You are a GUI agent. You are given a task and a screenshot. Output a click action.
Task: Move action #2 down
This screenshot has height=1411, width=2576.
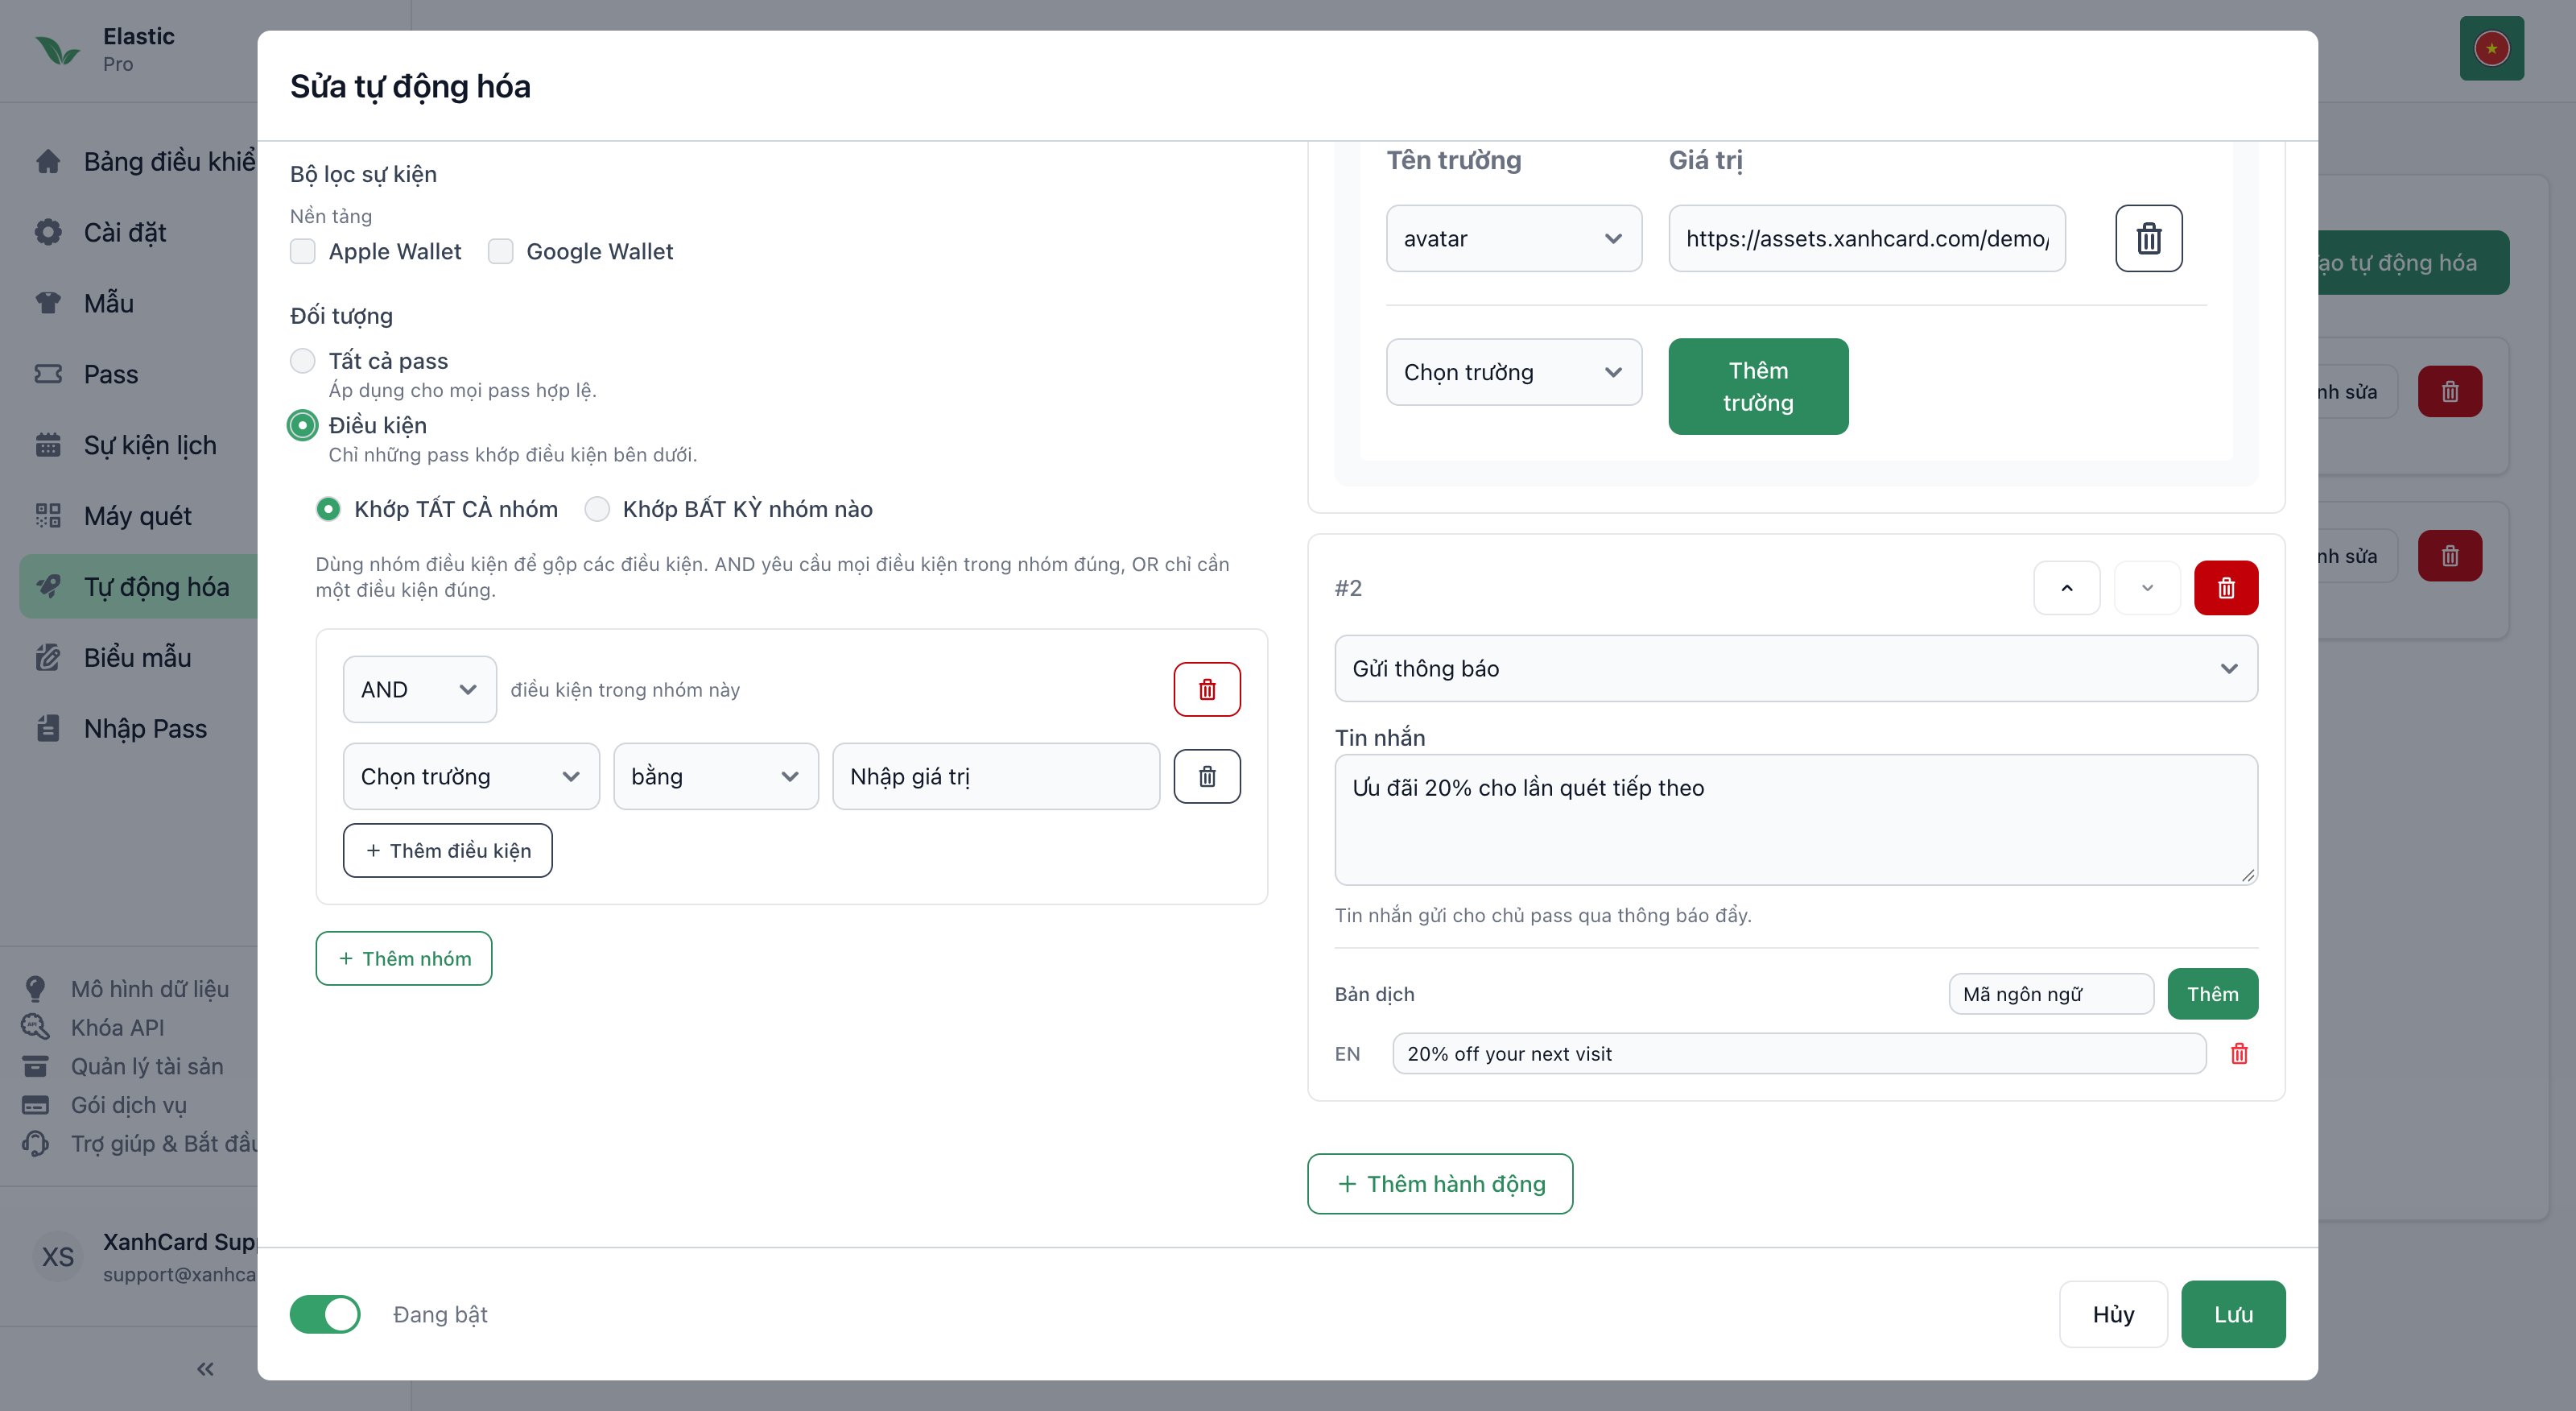(x=2146, y=587)
